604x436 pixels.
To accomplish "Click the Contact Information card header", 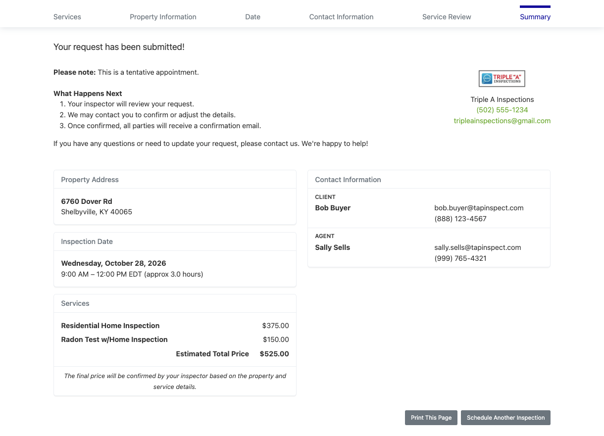I will click(x=429, y=180).
